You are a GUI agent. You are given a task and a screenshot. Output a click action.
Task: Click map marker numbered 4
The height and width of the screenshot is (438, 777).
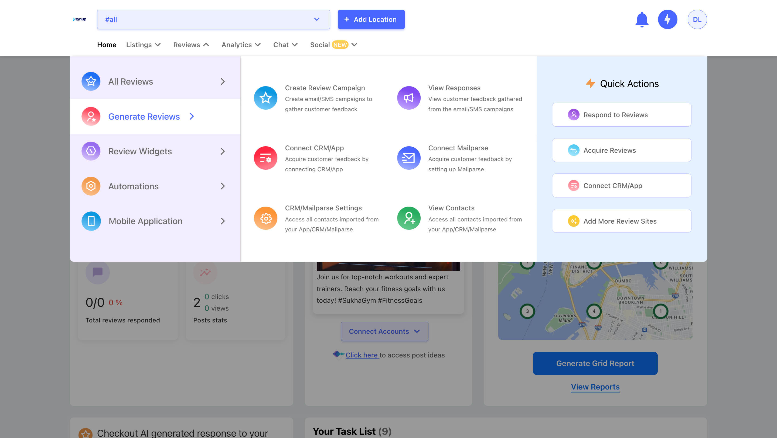click(x=594, y=311)
